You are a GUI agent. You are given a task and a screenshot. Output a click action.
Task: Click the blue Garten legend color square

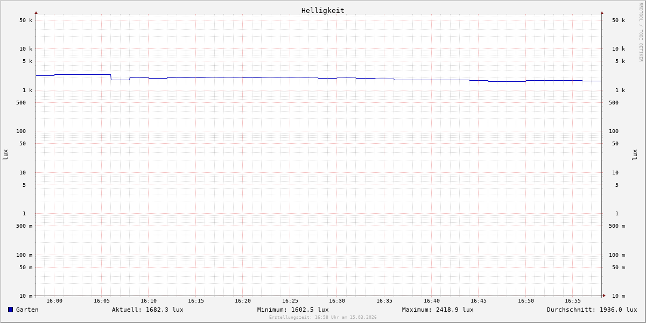(x=10, y=310)
